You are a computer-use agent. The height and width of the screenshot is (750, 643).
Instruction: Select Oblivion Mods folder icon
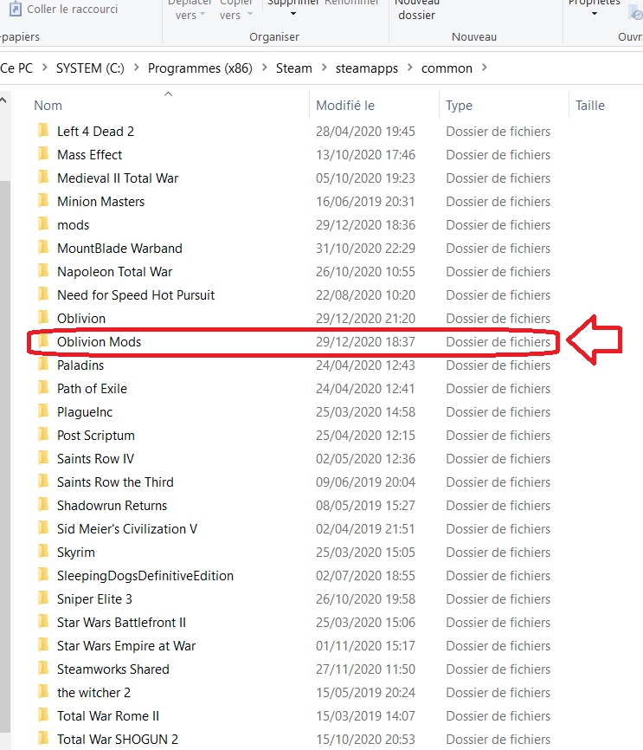(x=43, y=341)
